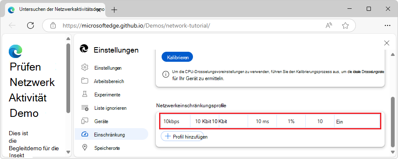Click the gear icon next to Einstellungen
Viewport: 398px width, 159px height.
click(84, 68)
